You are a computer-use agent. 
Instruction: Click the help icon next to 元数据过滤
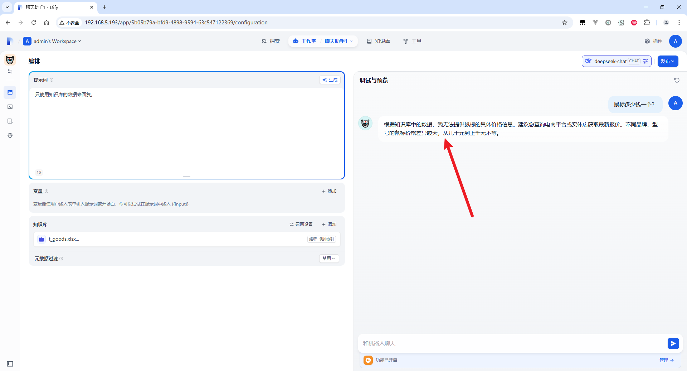pyautogui.click(x=61, y=259)
